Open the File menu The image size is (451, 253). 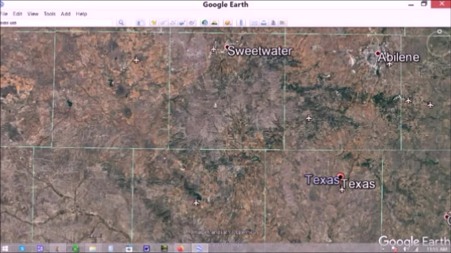(x=4, y=14)
